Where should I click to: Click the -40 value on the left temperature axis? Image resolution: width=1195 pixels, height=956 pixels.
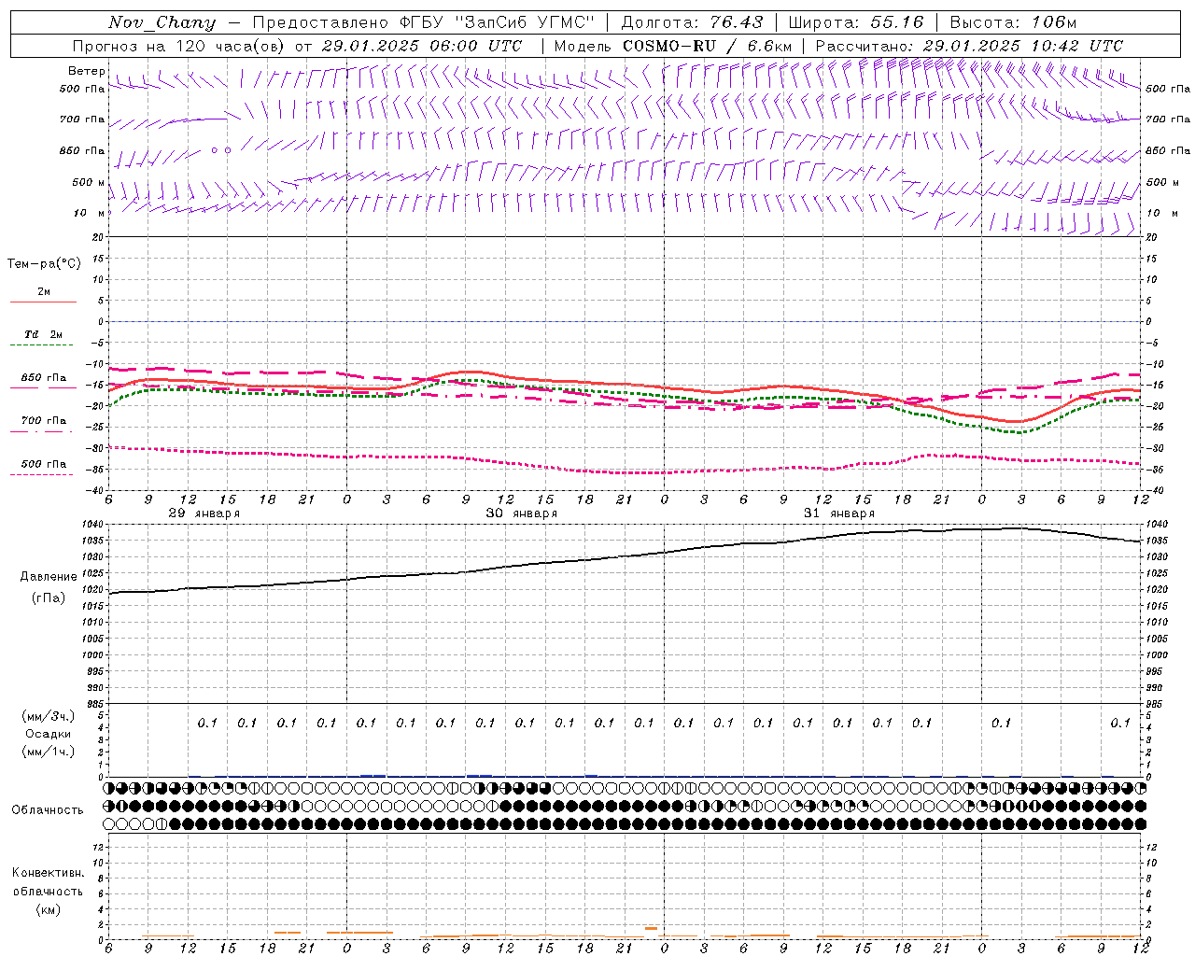[94, 490]
